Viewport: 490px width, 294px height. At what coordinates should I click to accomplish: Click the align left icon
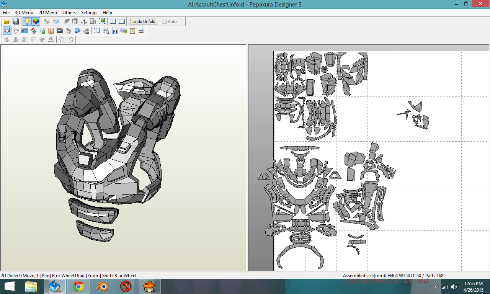point(7,40)
